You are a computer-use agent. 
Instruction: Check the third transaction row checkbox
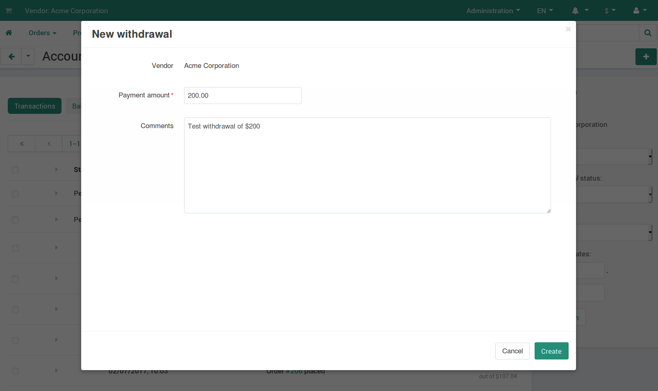point(16,248)
